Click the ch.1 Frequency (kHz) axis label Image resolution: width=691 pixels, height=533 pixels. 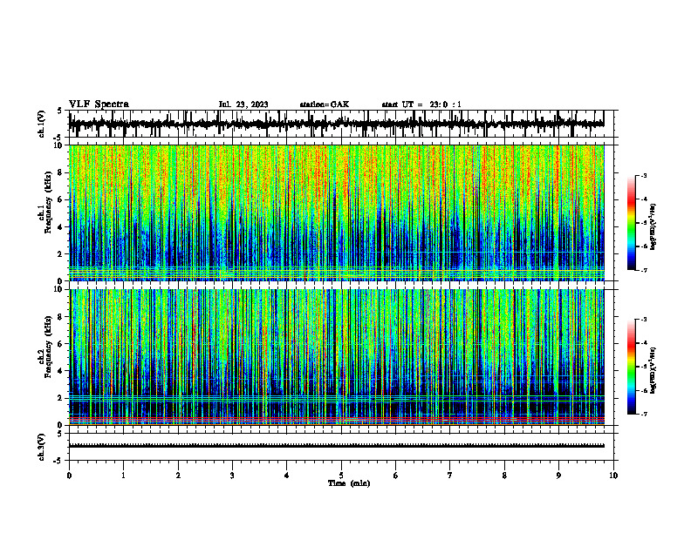tap(47, 213)
